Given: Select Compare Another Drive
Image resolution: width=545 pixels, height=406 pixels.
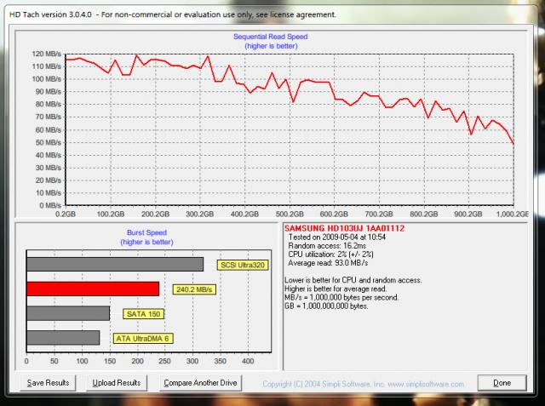Looking at the screenshot, I should pyautogui.click(x=200, y=383).
